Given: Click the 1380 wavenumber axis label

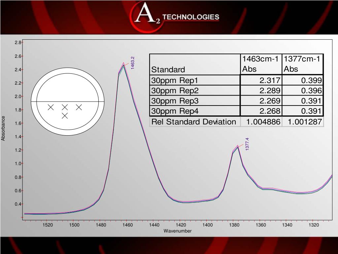Looking at the screenshot, I should click(234, 225).
